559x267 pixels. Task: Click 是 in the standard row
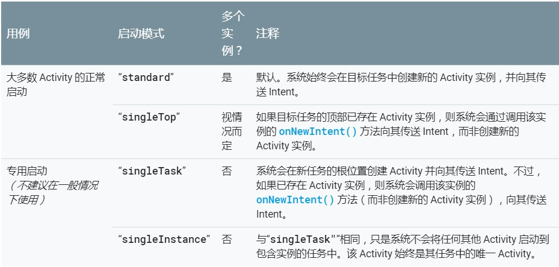click(x=227, y=78)
